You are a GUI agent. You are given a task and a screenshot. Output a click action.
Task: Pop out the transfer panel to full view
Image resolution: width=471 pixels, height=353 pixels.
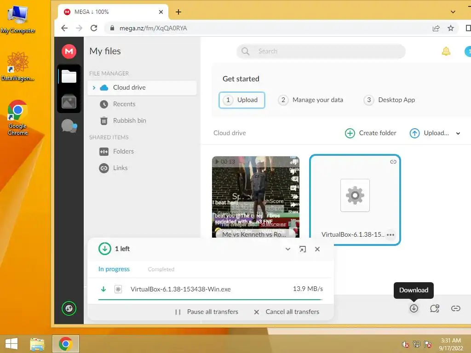(x=303, y=249)
